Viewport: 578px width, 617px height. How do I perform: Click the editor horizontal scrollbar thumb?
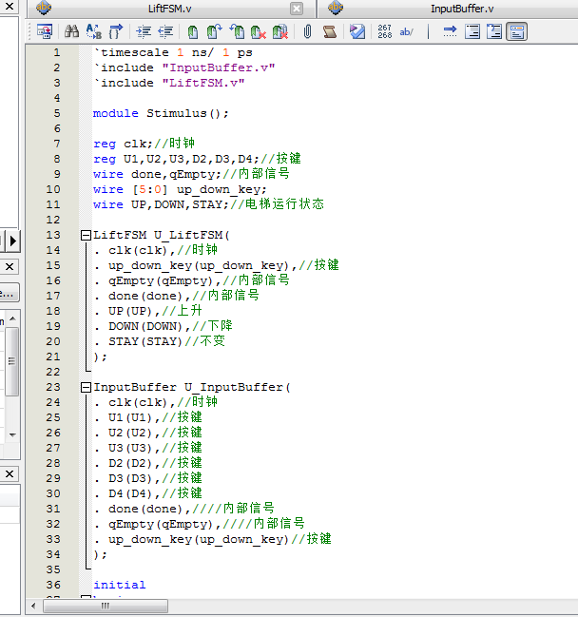(106, 606)
